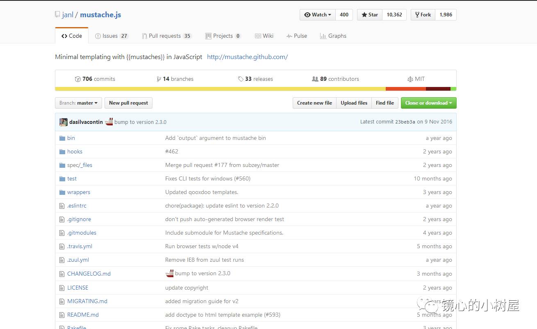Click the test folder icon

[62, 179]
